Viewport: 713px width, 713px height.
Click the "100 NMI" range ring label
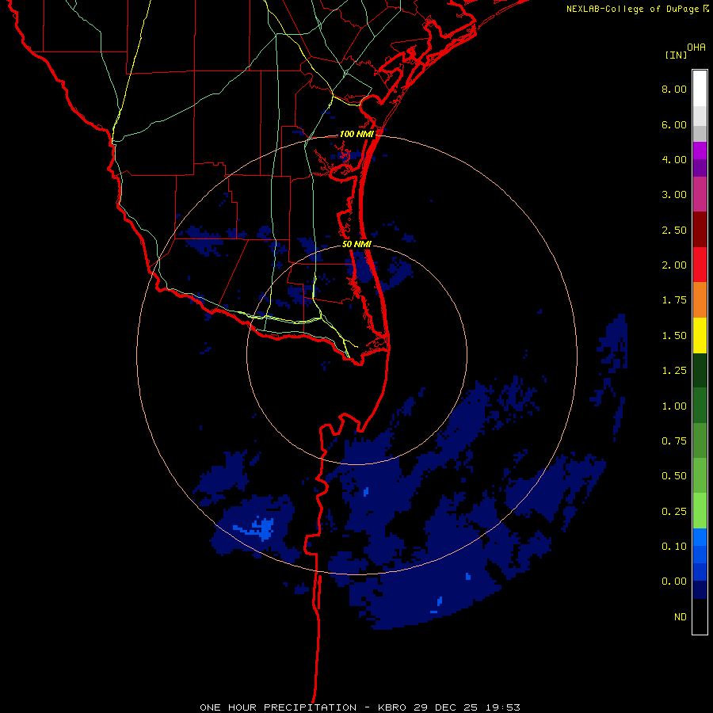(356, 134)
